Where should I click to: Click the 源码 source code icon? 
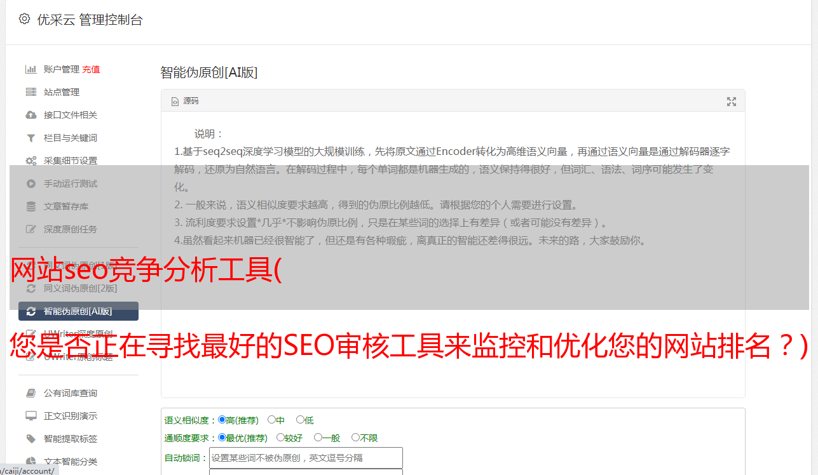point(175,102)
